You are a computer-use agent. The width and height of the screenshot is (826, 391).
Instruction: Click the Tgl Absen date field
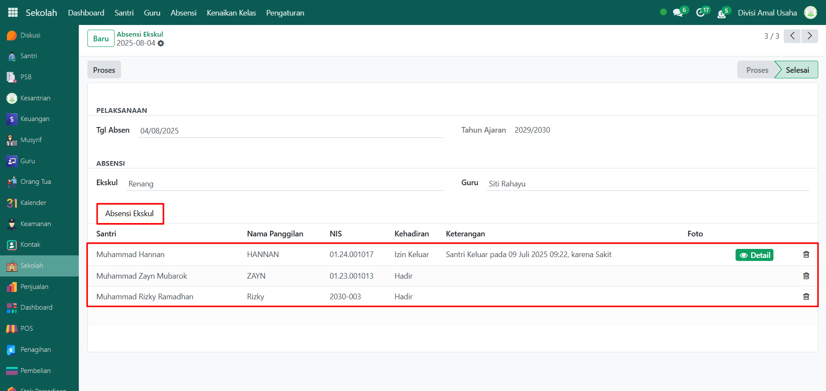[291, 131]
